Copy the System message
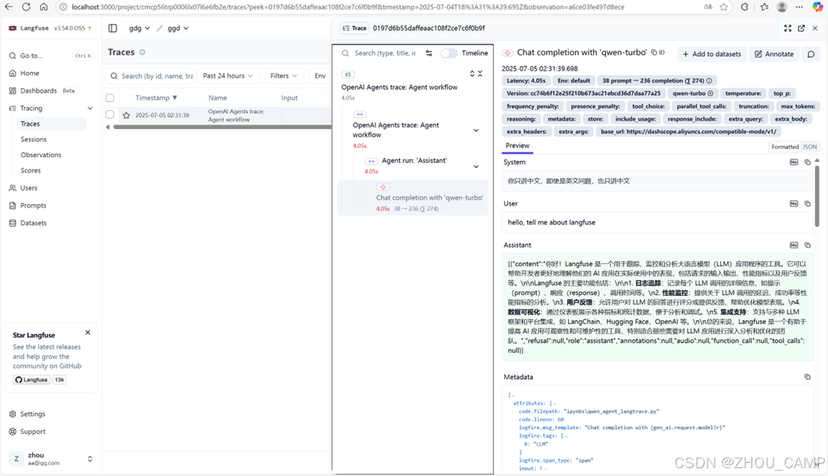The width and height of the screenshot is (828, 476). point(808,162)
